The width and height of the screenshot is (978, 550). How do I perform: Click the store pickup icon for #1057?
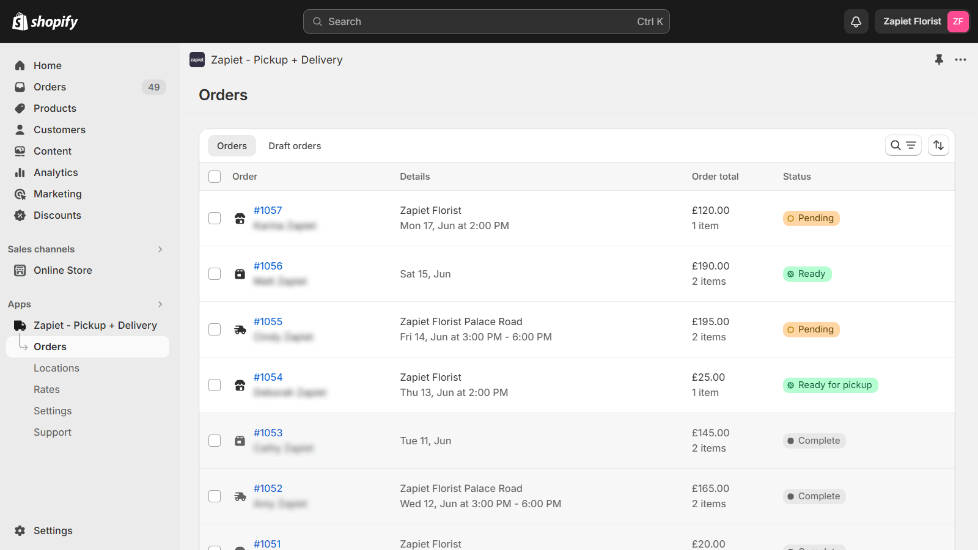click(240, 218)
